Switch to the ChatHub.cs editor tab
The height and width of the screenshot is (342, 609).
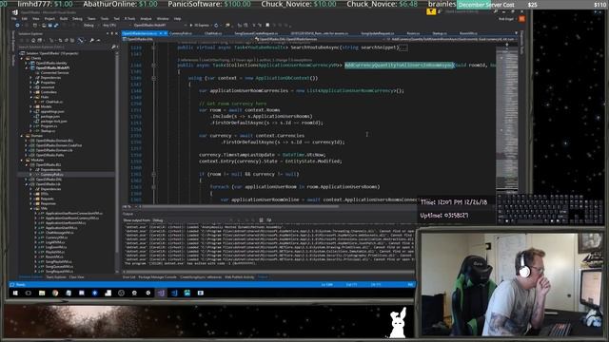213,34
